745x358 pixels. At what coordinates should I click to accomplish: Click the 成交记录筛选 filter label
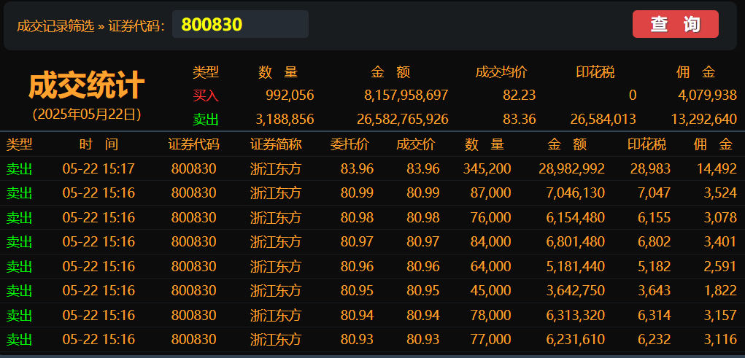55,26
